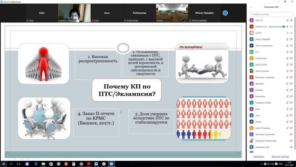Screen dimensions: 296x167
Task: Toggle microphone for iPhone (Natalia) participant
Action: coord(287,39)
